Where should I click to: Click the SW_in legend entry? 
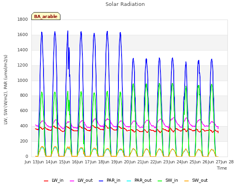pos(168,181)
